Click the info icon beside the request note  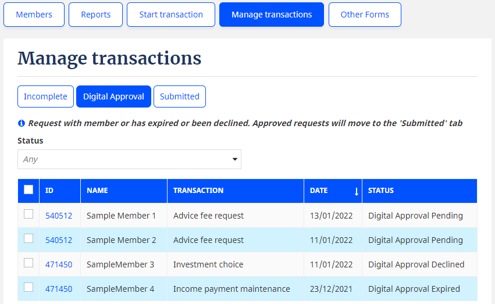[x=22, y=123]
